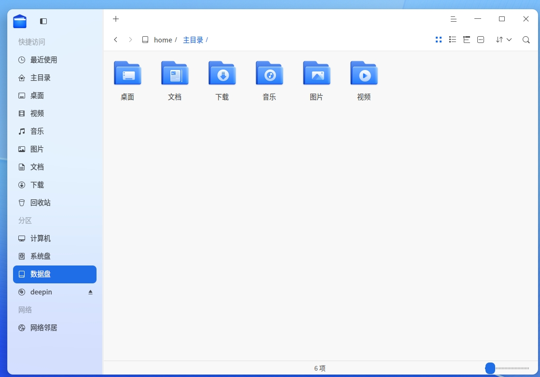Click the search magnifier icon

tap(526, 40)
